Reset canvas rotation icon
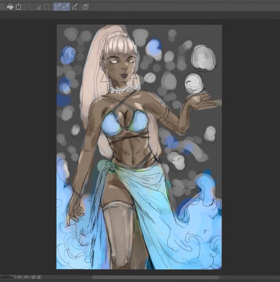 click(33, 277)
